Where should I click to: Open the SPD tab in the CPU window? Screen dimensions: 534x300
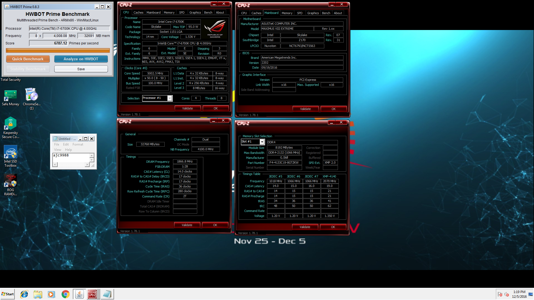182,12
